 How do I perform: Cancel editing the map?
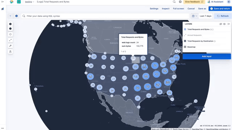191,9
